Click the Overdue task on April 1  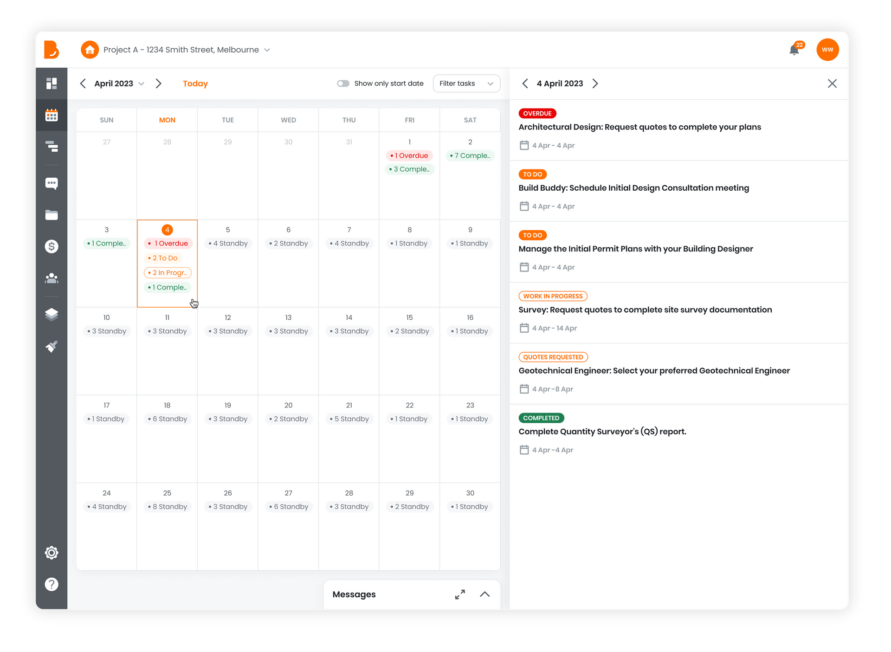tap(409, 155)
